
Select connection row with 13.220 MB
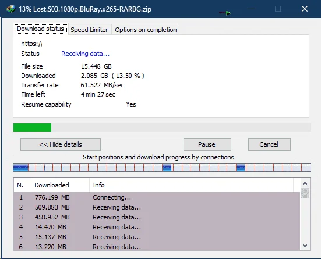point(157,247)
